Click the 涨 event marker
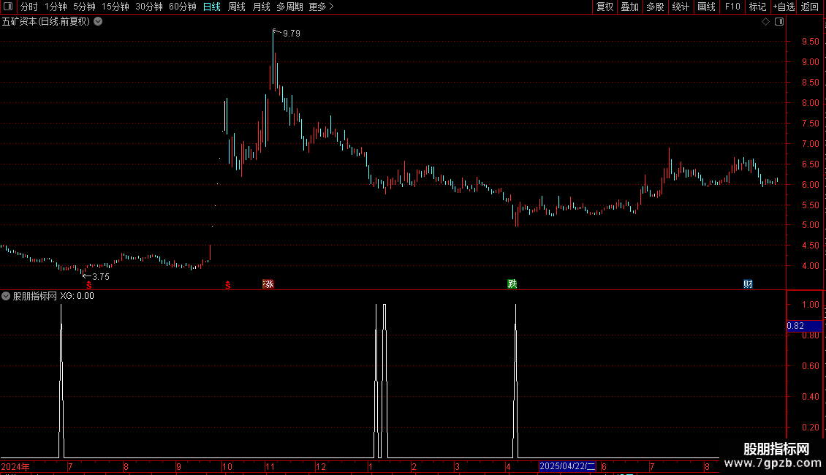The height and width of the screenshot is (475, 826). point(268,284)
